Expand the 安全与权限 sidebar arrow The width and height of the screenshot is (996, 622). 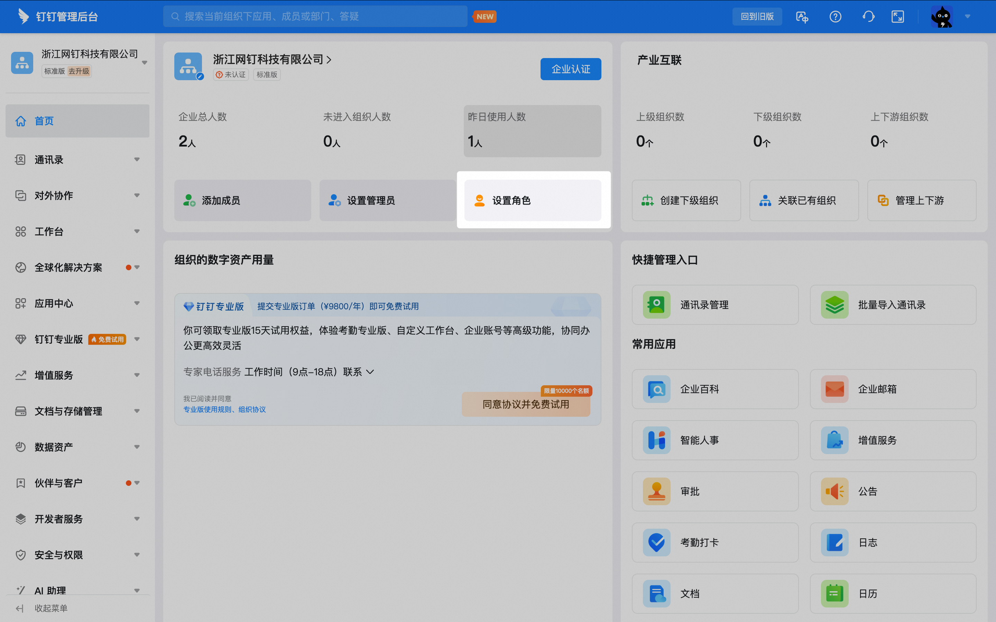[x=137, y=555]
